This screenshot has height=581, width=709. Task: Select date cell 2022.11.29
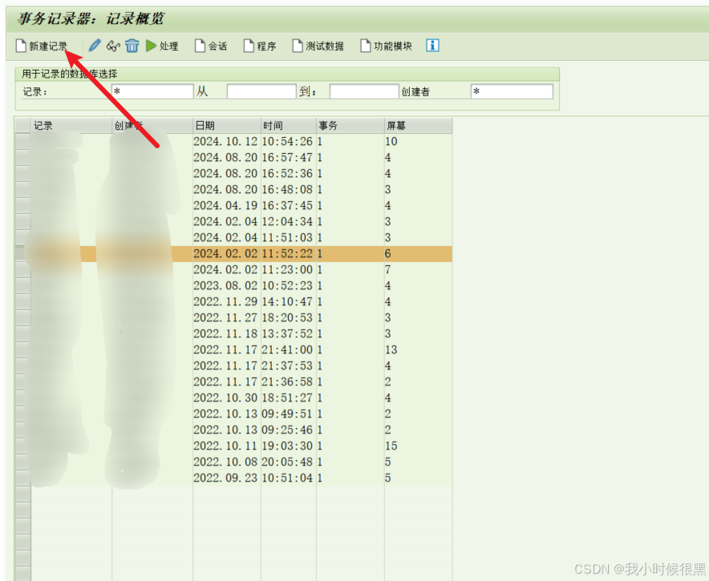point(225,302)
